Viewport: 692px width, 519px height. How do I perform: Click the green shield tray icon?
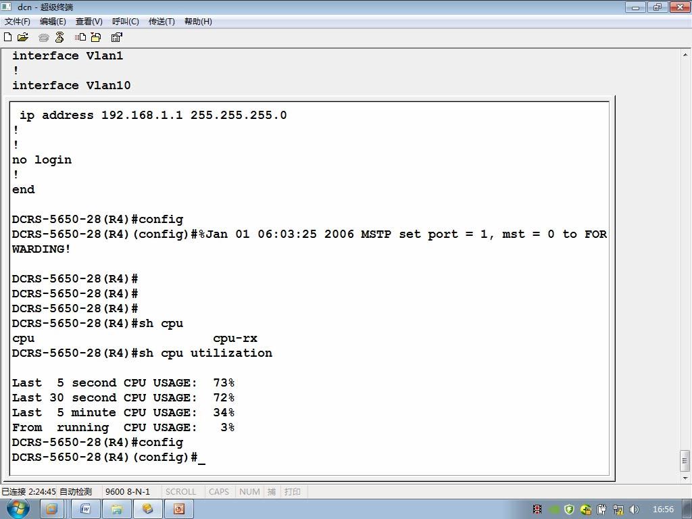coord(569,510)
